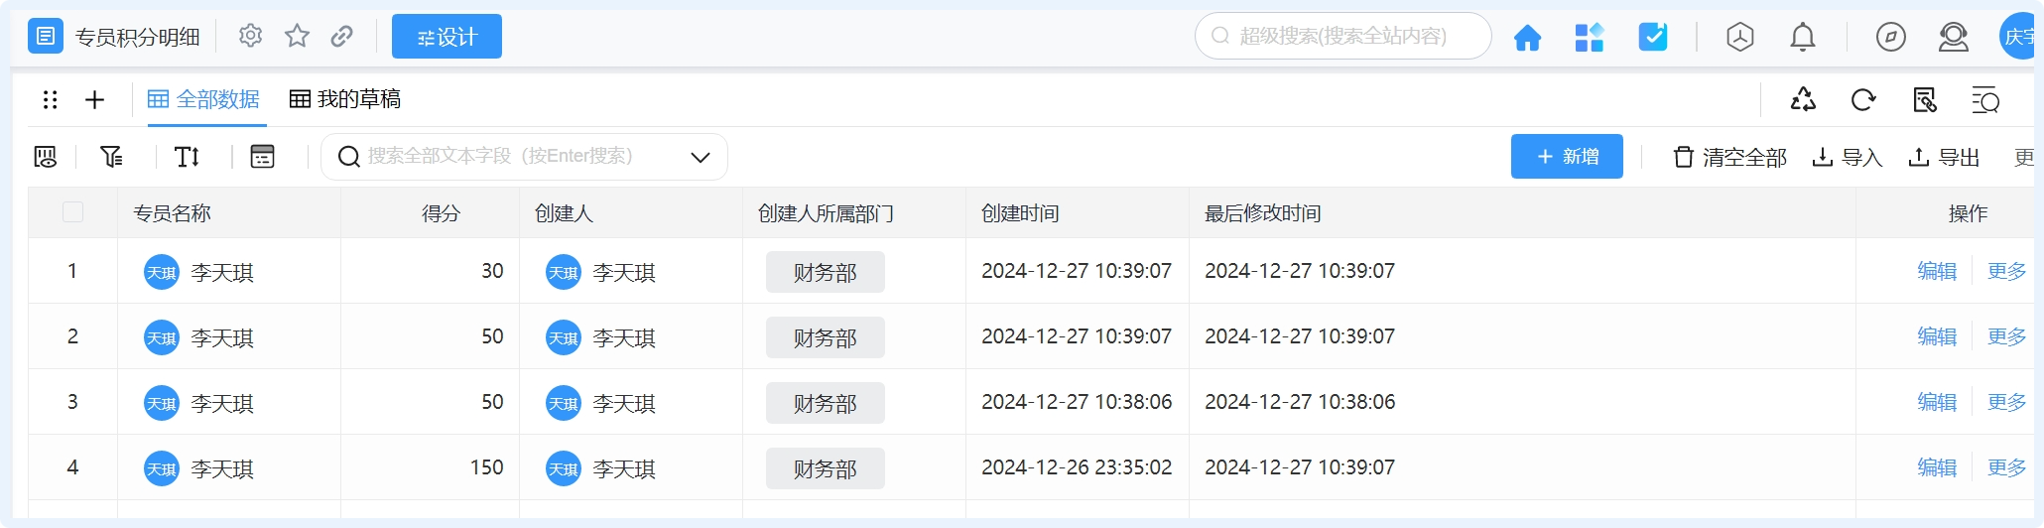
Task: Switch to the 我的草稿 tab
Action: pos(345,99)
